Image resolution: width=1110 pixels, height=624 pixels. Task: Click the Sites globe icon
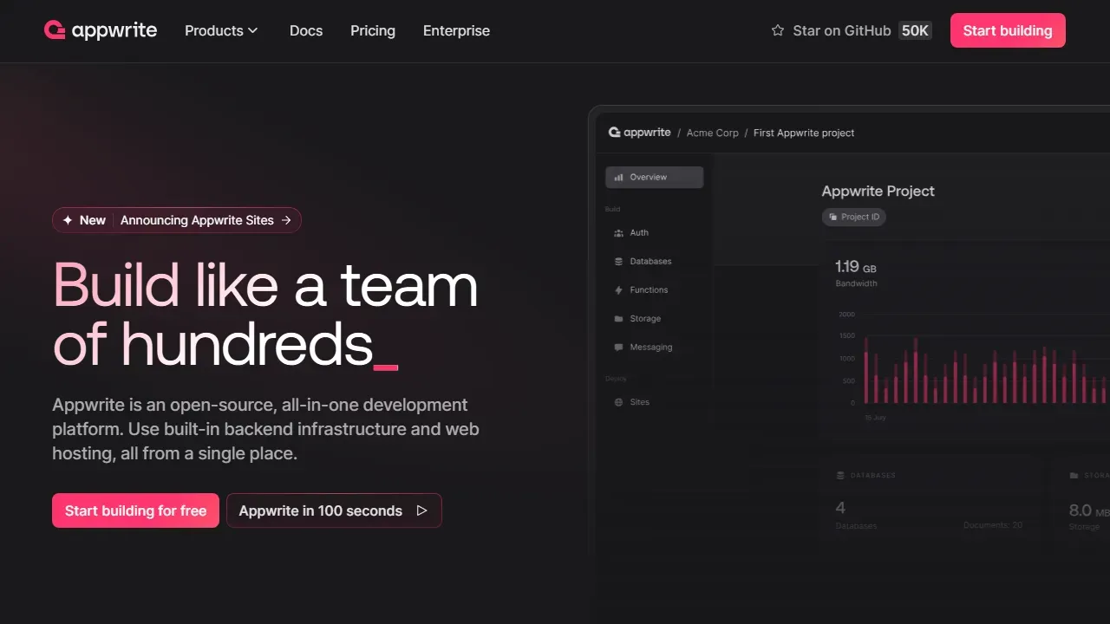[x=618, y=402]
